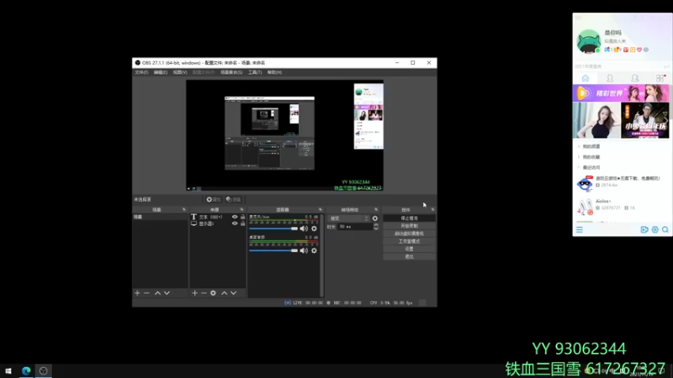The image size is (673, 378).
Task: Click 开始录制 to start recording
Action: 409,226
